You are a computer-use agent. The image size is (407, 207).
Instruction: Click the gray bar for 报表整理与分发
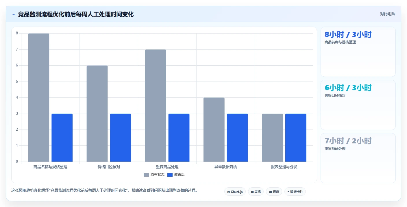tap(272, 138)
